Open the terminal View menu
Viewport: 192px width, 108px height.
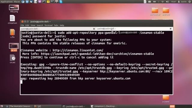pos(33,25)
